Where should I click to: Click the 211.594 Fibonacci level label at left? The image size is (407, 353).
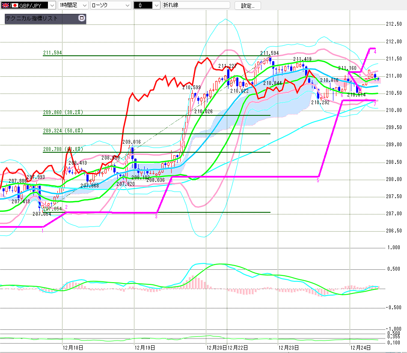(52, 53)
